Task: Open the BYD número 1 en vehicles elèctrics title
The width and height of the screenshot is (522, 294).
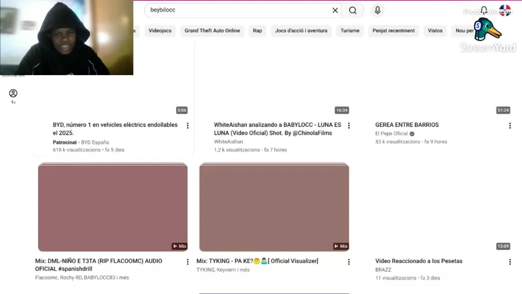Action: (115, 129)
